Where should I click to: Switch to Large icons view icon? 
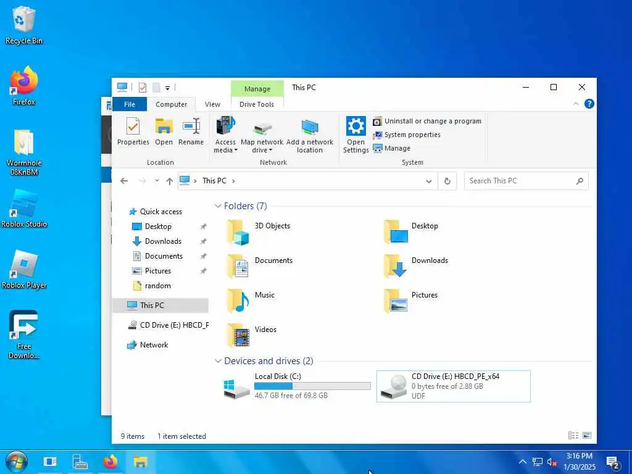pos(587,435)
